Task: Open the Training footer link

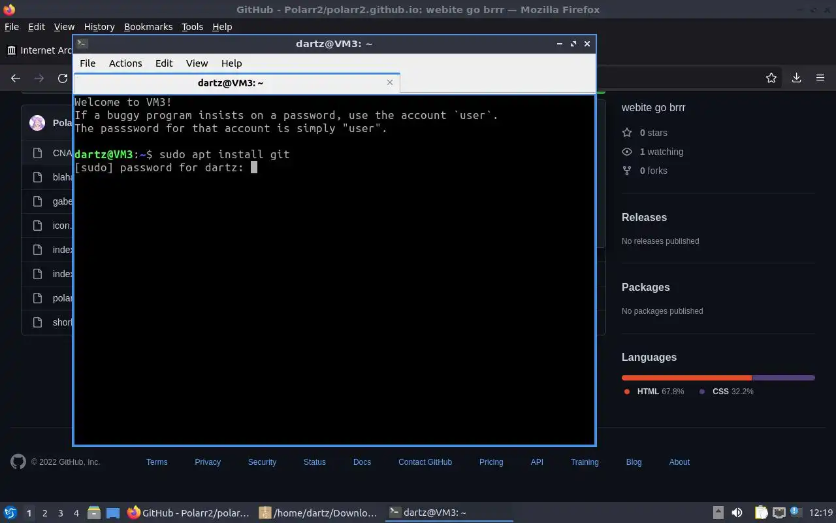Action: [585, 462]
